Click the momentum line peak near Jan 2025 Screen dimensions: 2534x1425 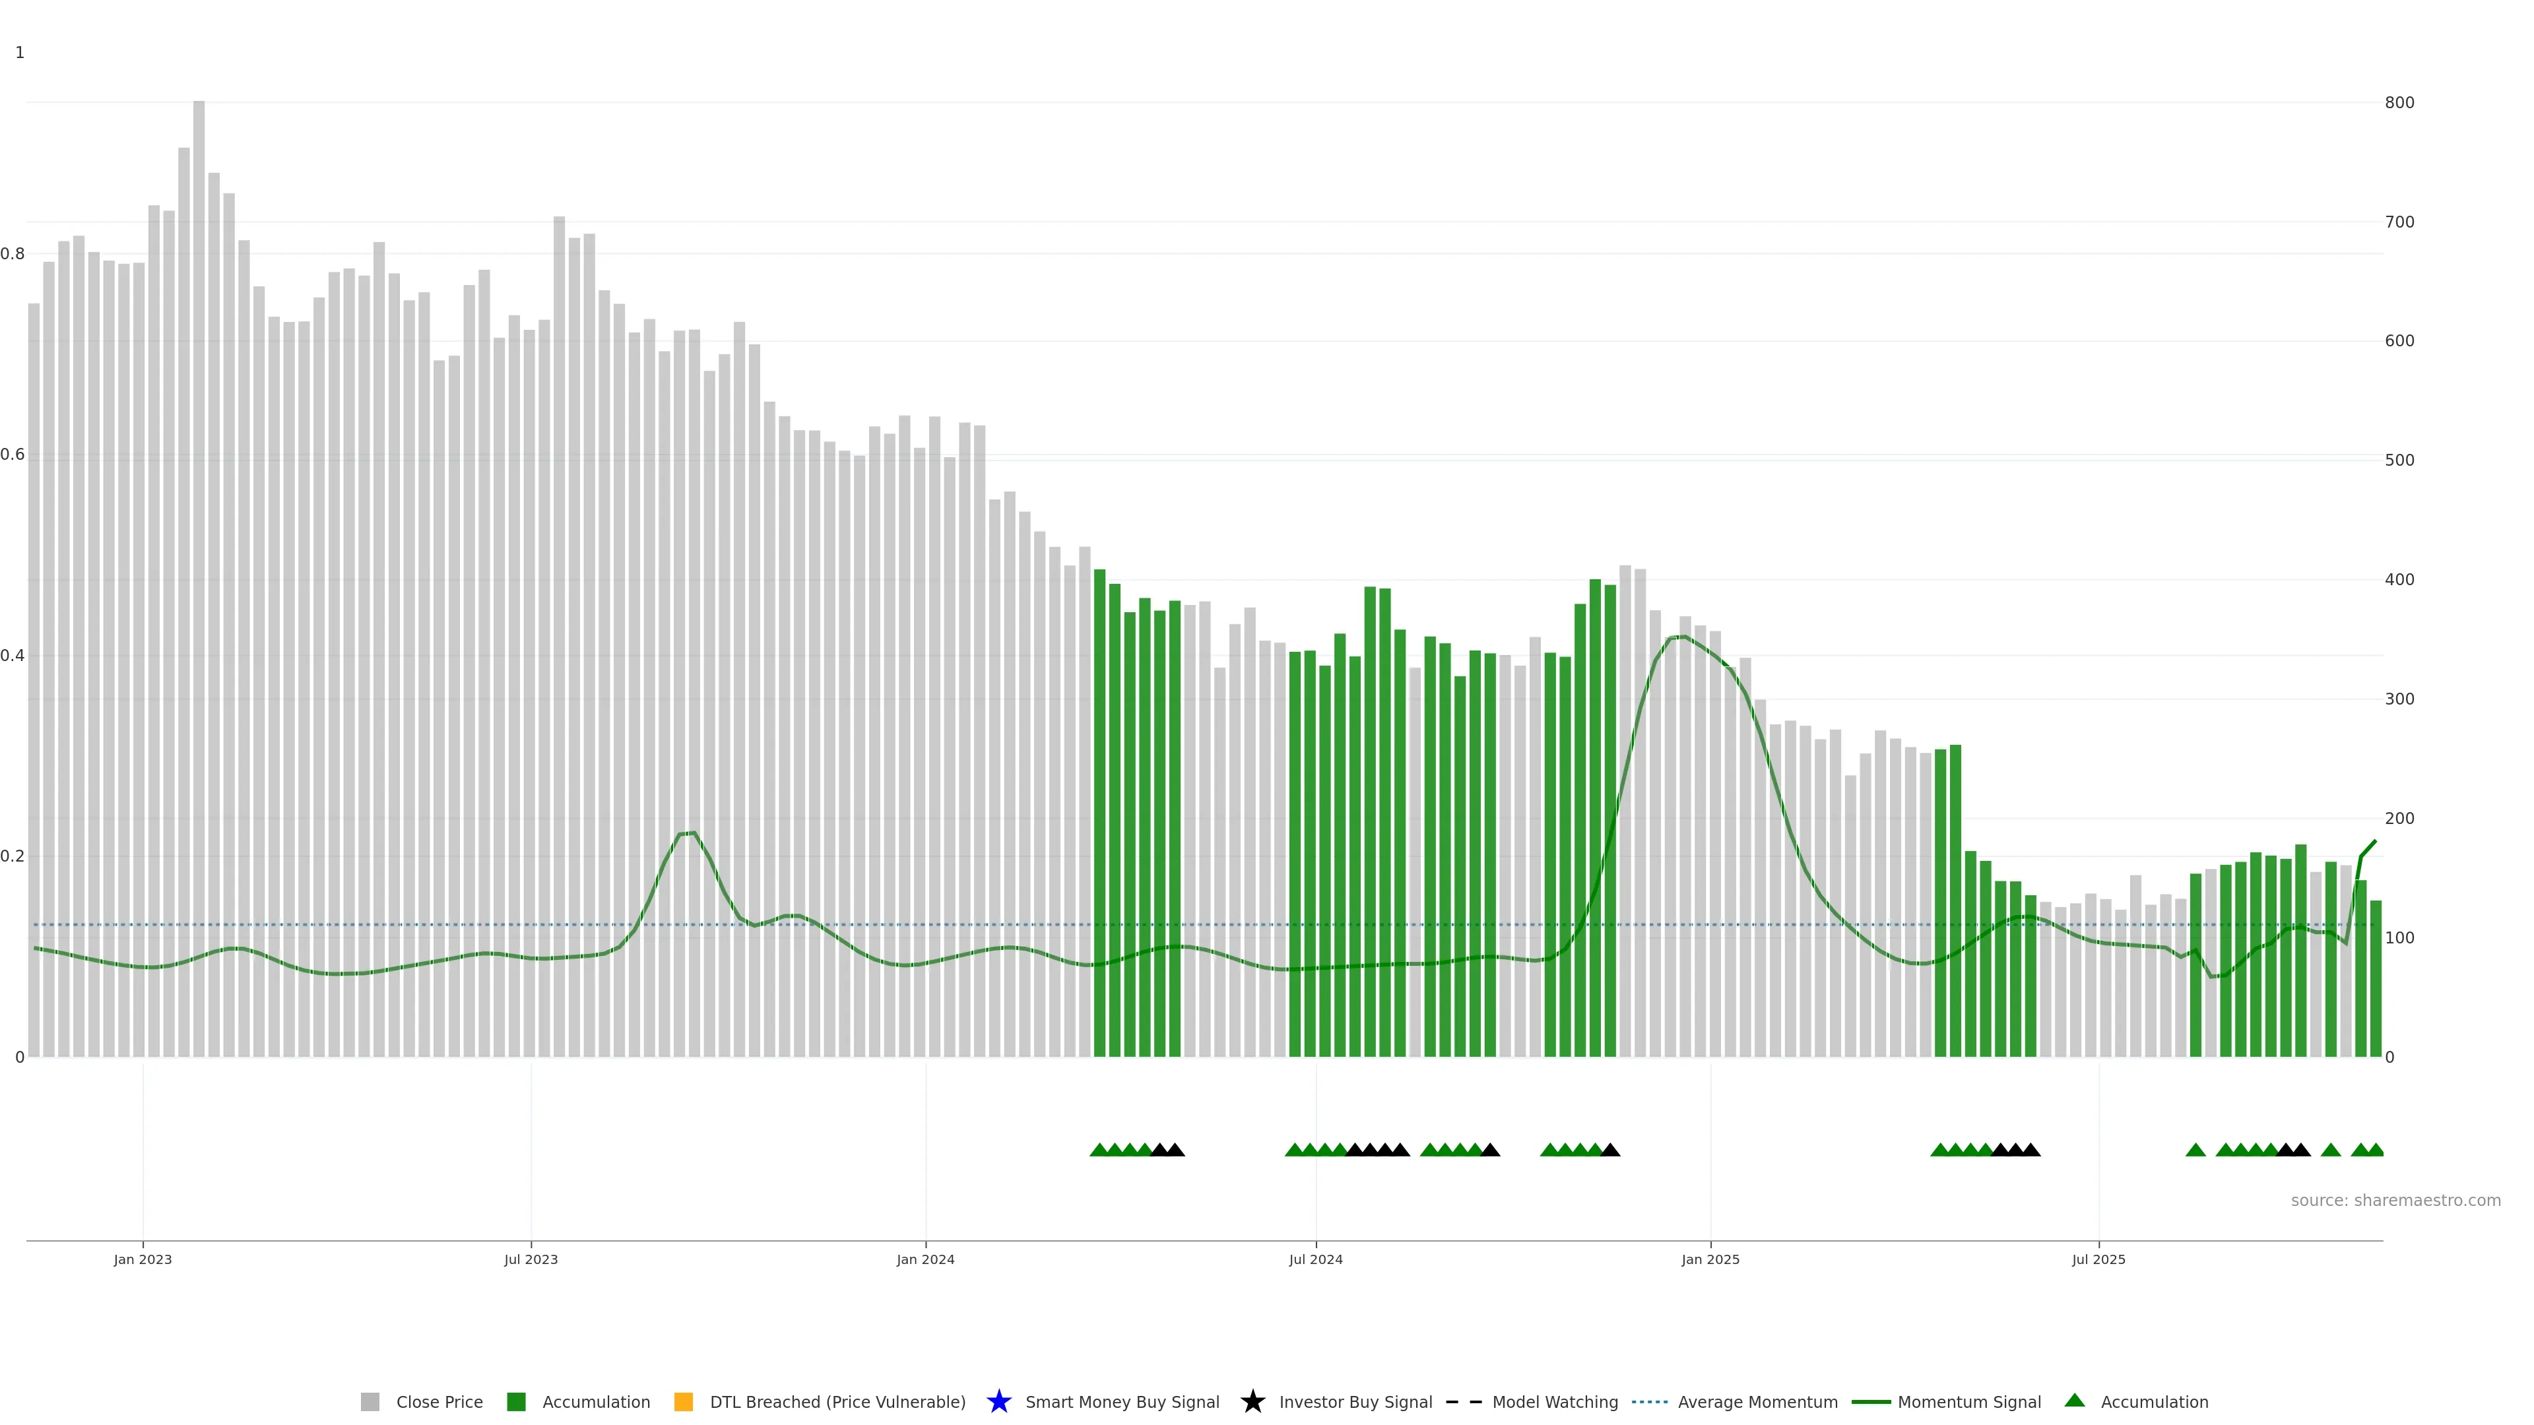(x=1683, y=636)
